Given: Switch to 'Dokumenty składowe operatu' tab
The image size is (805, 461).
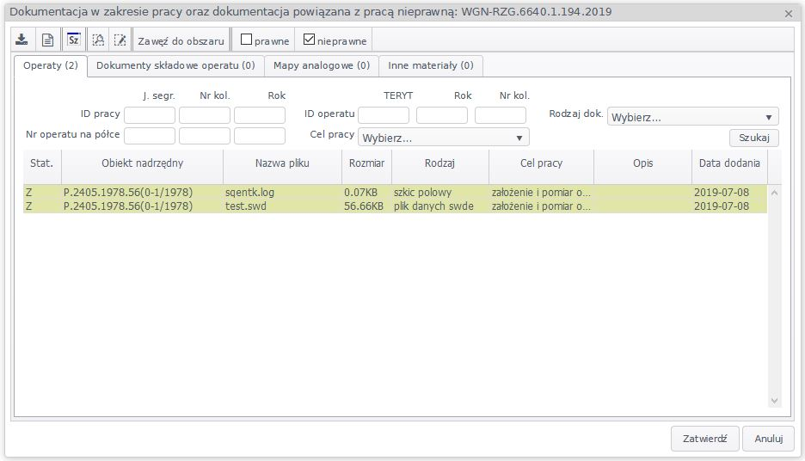Looking at the screenshot, I should [175, 65].
